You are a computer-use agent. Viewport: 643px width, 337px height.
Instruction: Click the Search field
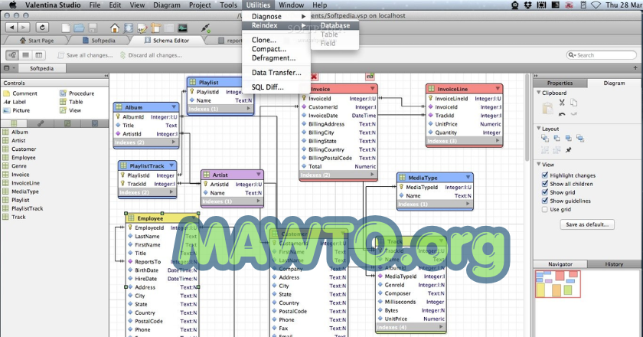coord(601,55)
